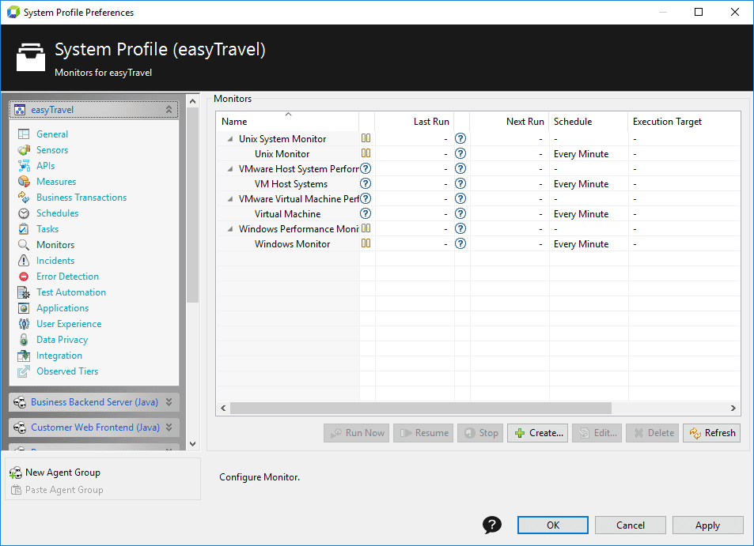Click the black help question mark icon
754x546 pixels.
point(492,525)
